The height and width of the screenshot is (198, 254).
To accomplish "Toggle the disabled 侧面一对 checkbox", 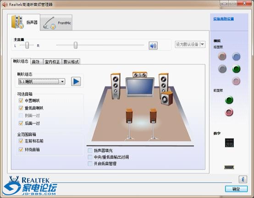I will pos(21,116).
